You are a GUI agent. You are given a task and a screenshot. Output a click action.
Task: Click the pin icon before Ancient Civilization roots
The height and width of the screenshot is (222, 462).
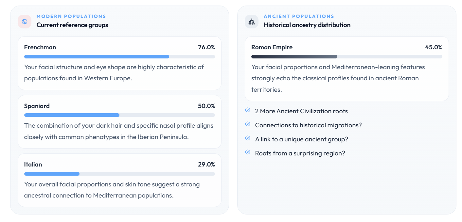pos(248,110)
